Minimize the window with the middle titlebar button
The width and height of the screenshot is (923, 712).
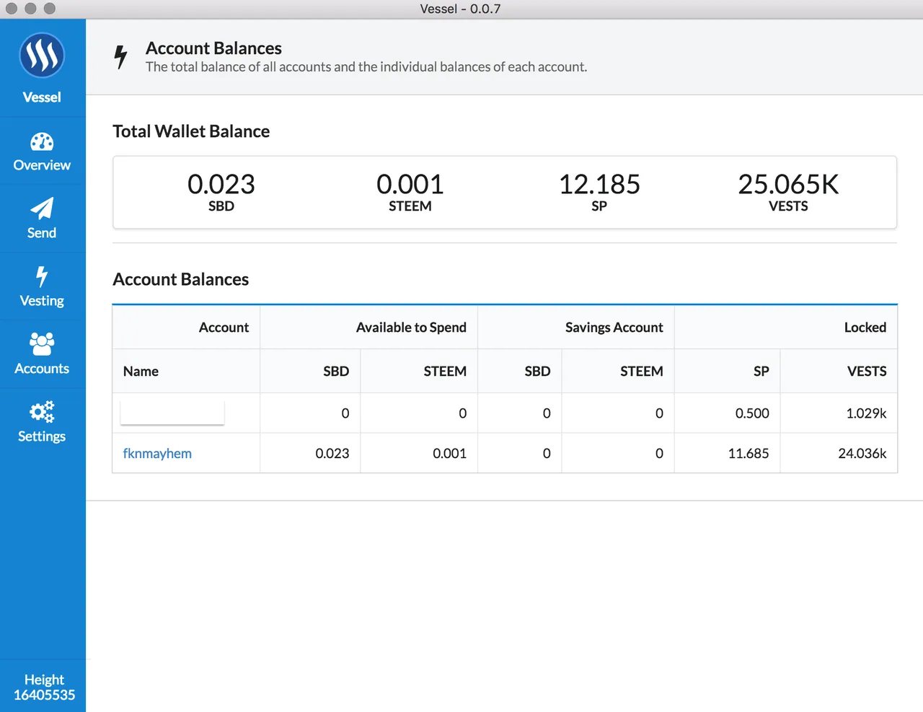click(x=30, y=9)
